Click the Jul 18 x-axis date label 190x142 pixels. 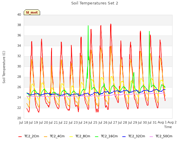24,122
